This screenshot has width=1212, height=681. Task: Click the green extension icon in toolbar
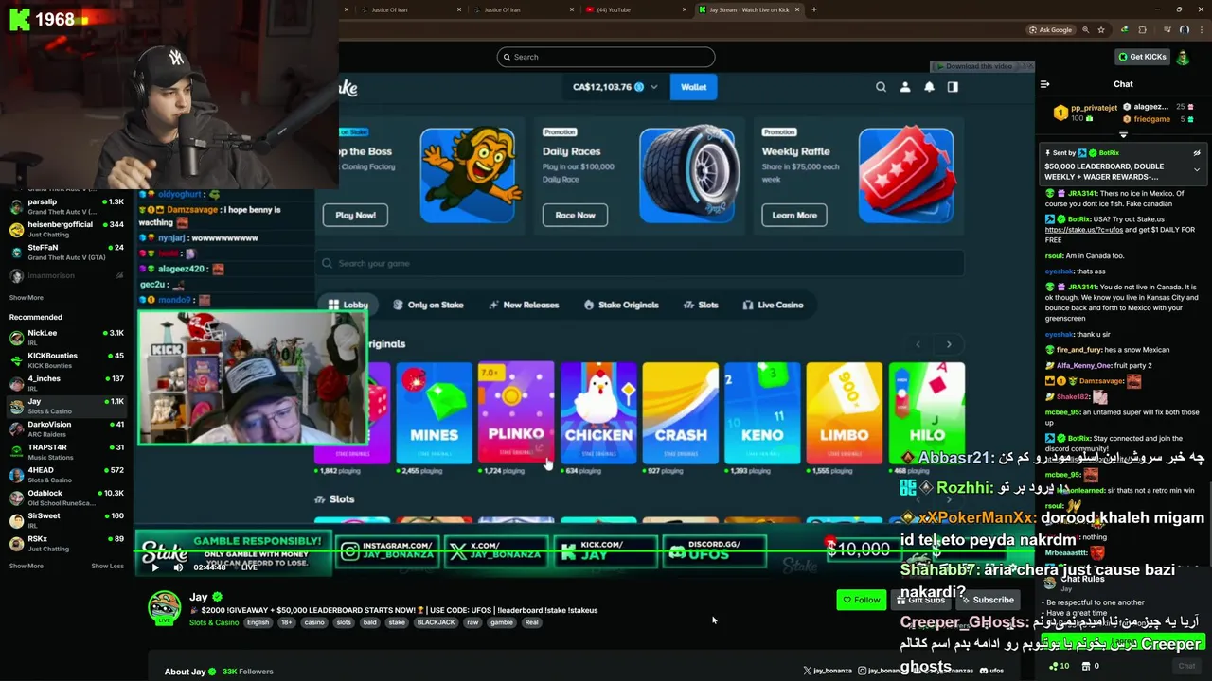[1124, 30]
